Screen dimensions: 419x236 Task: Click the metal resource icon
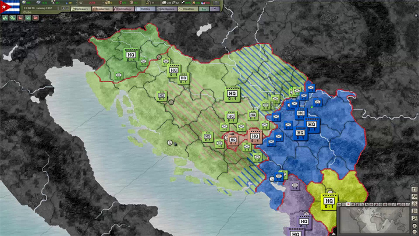click(38, 2)
